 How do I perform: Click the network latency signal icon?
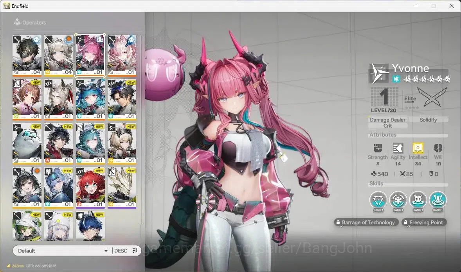click(8, 266)
